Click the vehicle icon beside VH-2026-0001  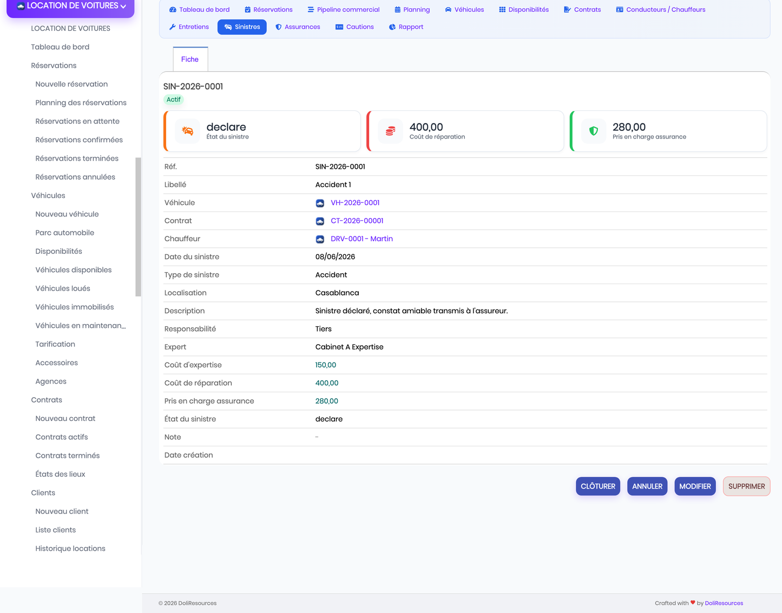pos(320,203)
